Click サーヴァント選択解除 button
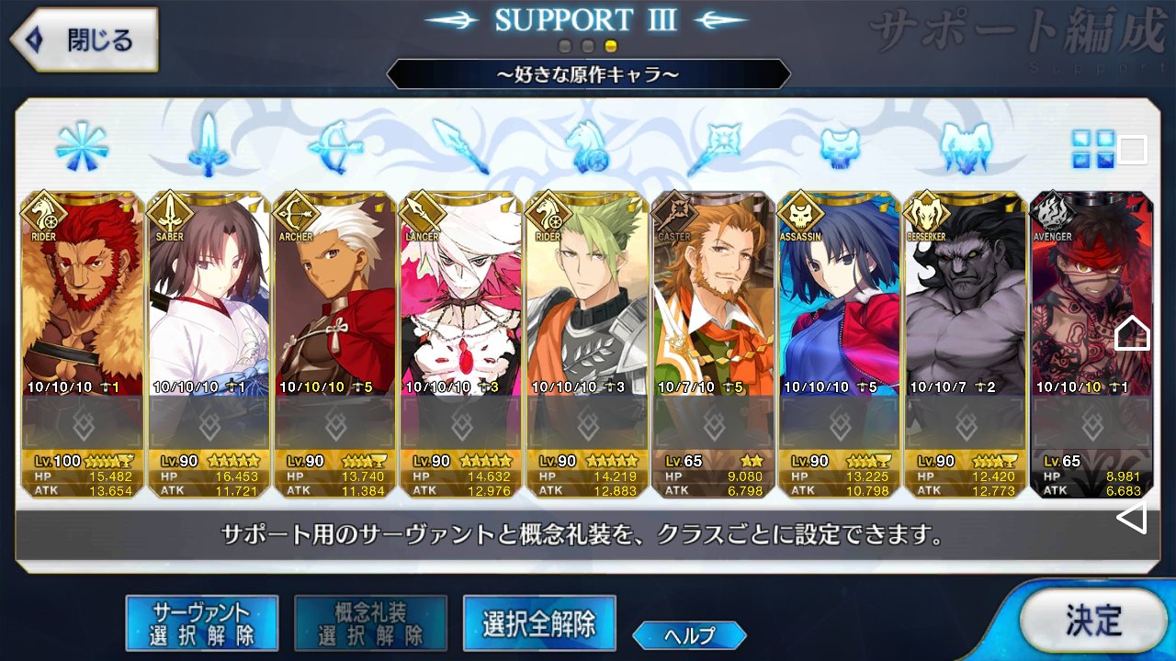The height and width of the screenshot is (661, 1176). 202,623
